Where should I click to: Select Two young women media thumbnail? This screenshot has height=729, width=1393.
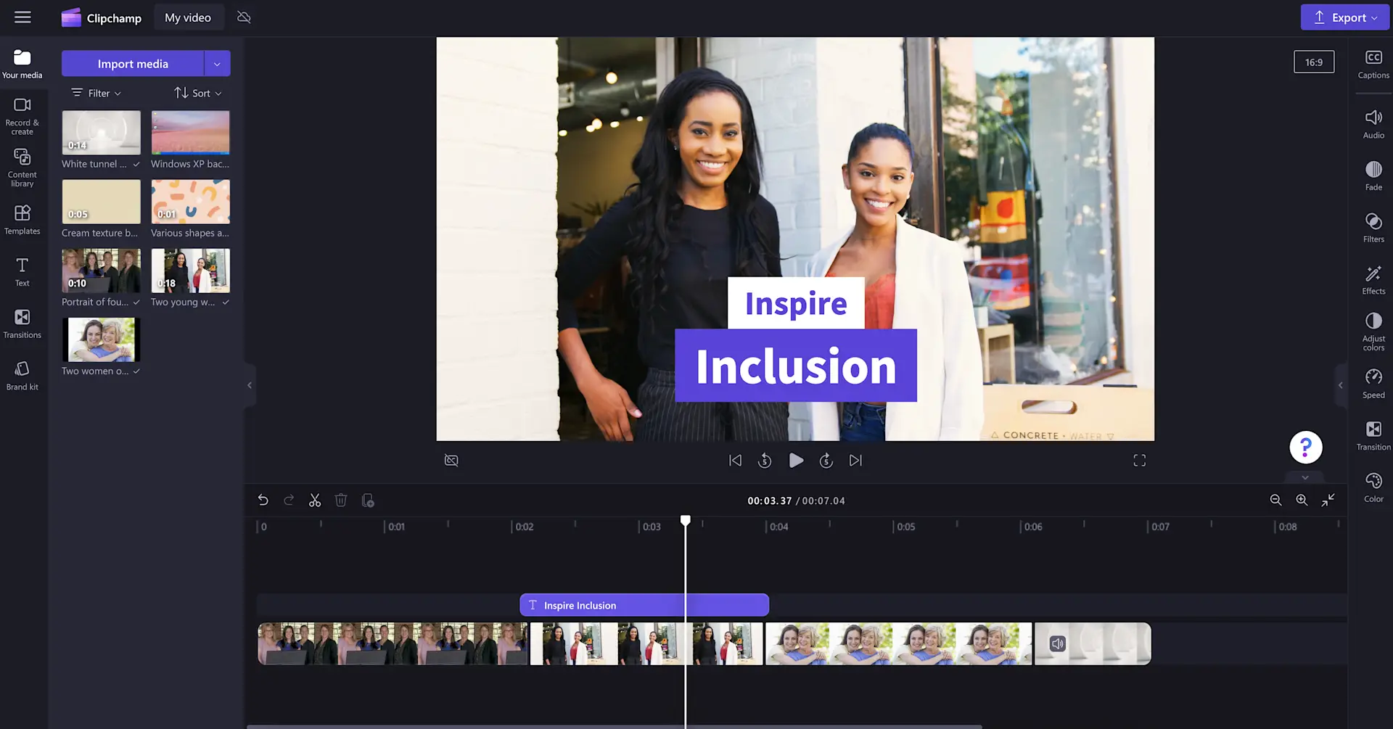point(190,271)
